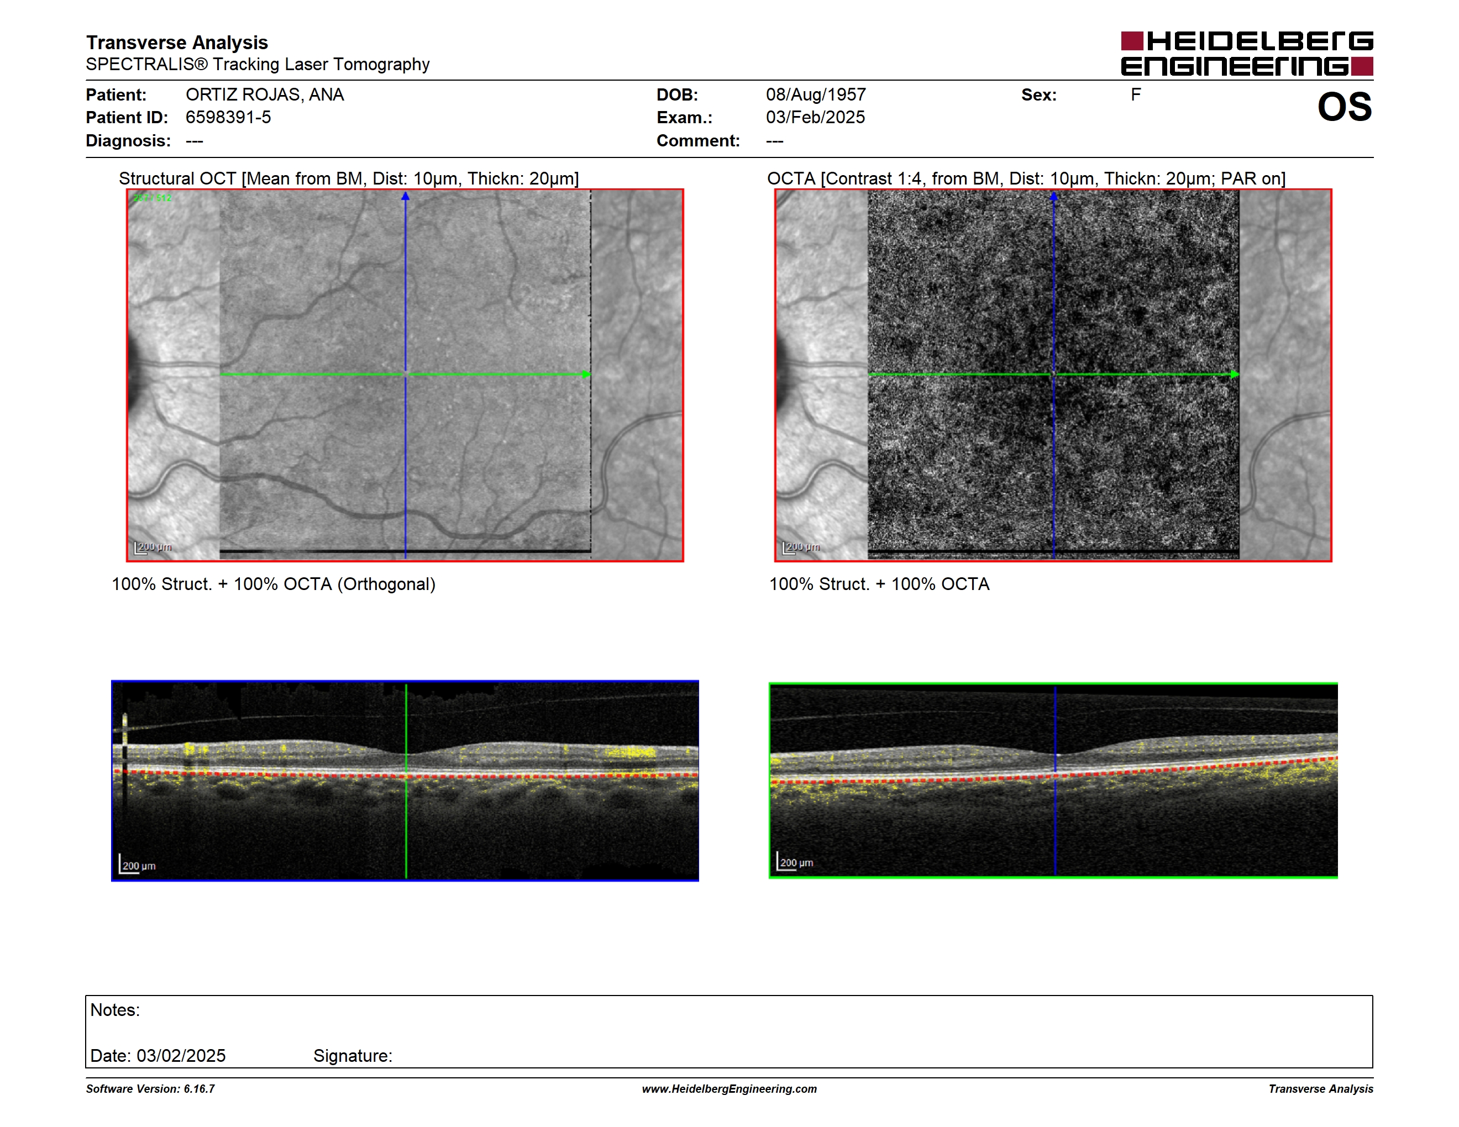Viewport: 1459px width, 1127px height.
Task: Click the 'Signature:' field label
Action: [353, 1056]
